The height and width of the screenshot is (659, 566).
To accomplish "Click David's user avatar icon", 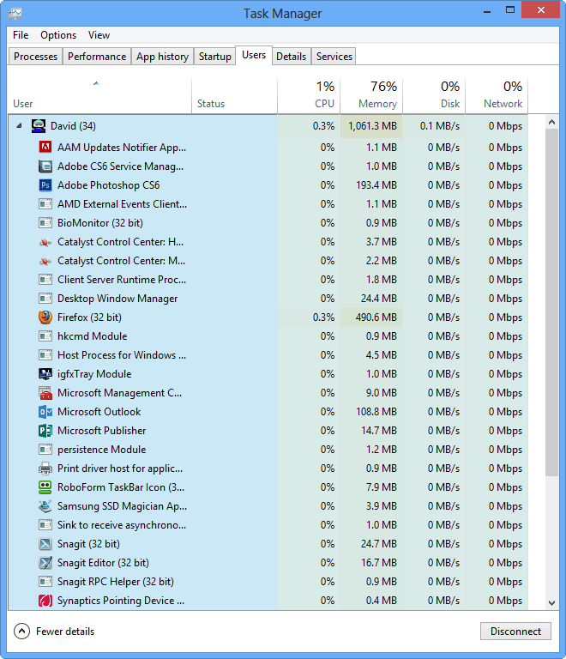I will click(x=39, y=126).
